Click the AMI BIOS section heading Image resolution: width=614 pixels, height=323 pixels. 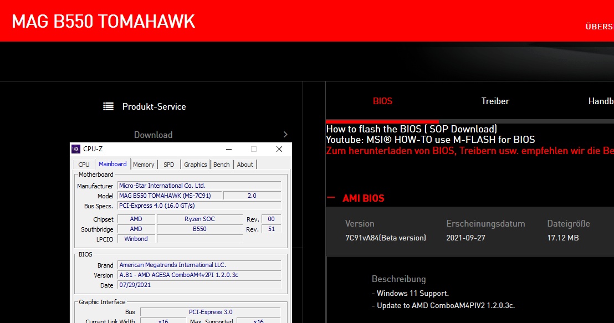coord(364,198)
